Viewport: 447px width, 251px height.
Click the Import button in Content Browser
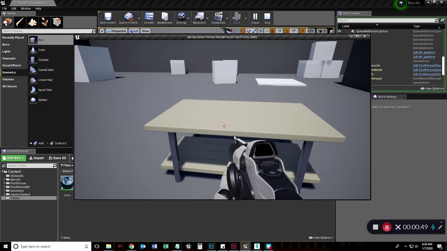36,158
